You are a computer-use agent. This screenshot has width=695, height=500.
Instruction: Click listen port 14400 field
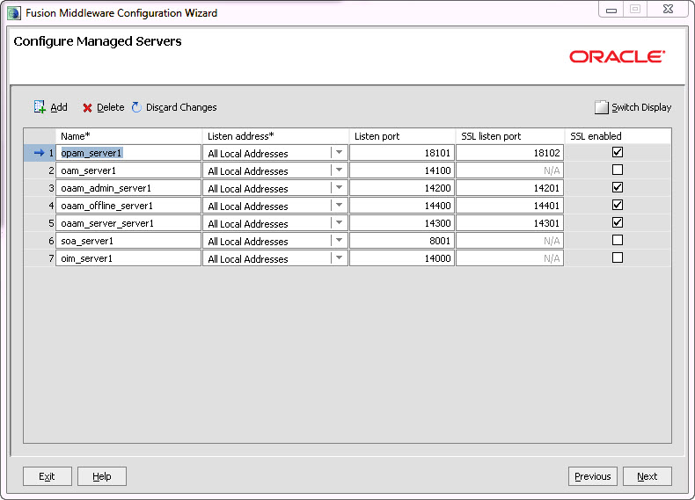(402, 206)
